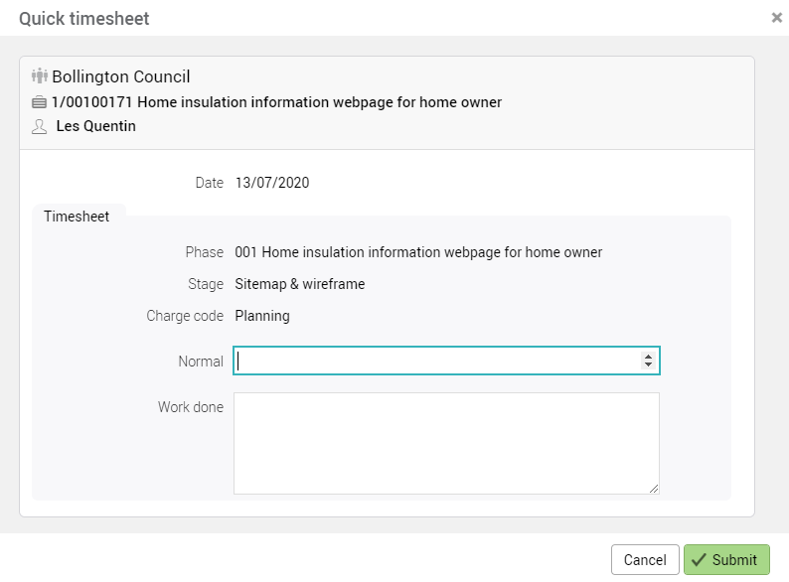789x582 pixels.
Task: Click the person icon next to Les Quentin
Action: pos(40,127)
